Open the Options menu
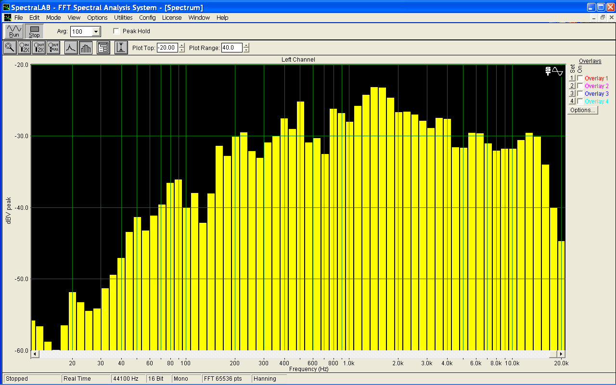The width and height of the screenshot is (616, 385). 97,17
